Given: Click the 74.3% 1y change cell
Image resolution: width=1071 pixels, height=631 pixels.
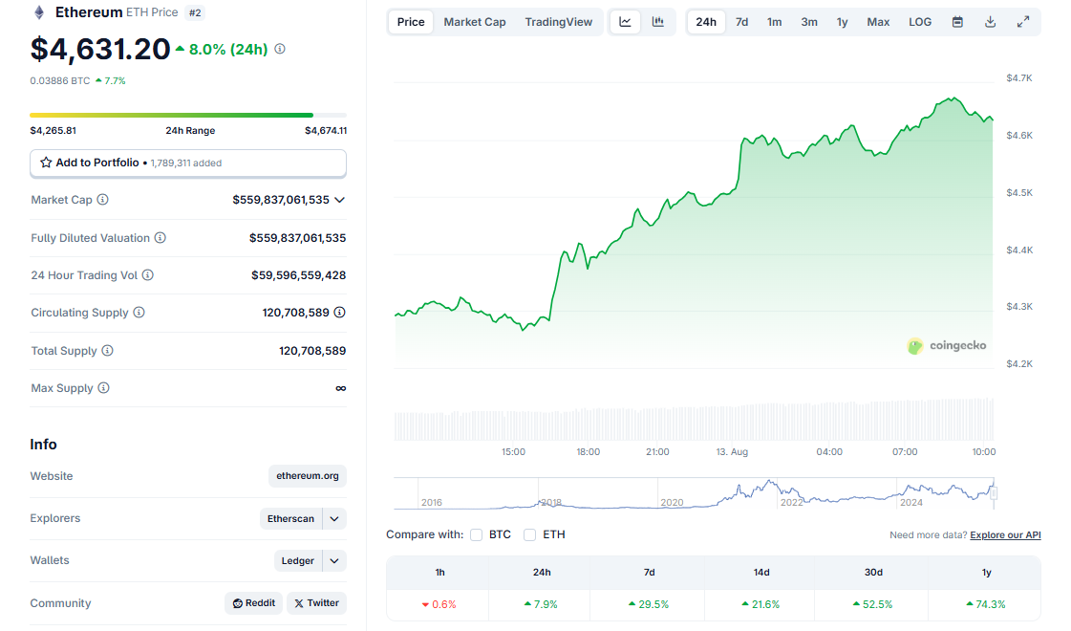Looking at the screenshot, I should 985,604.
